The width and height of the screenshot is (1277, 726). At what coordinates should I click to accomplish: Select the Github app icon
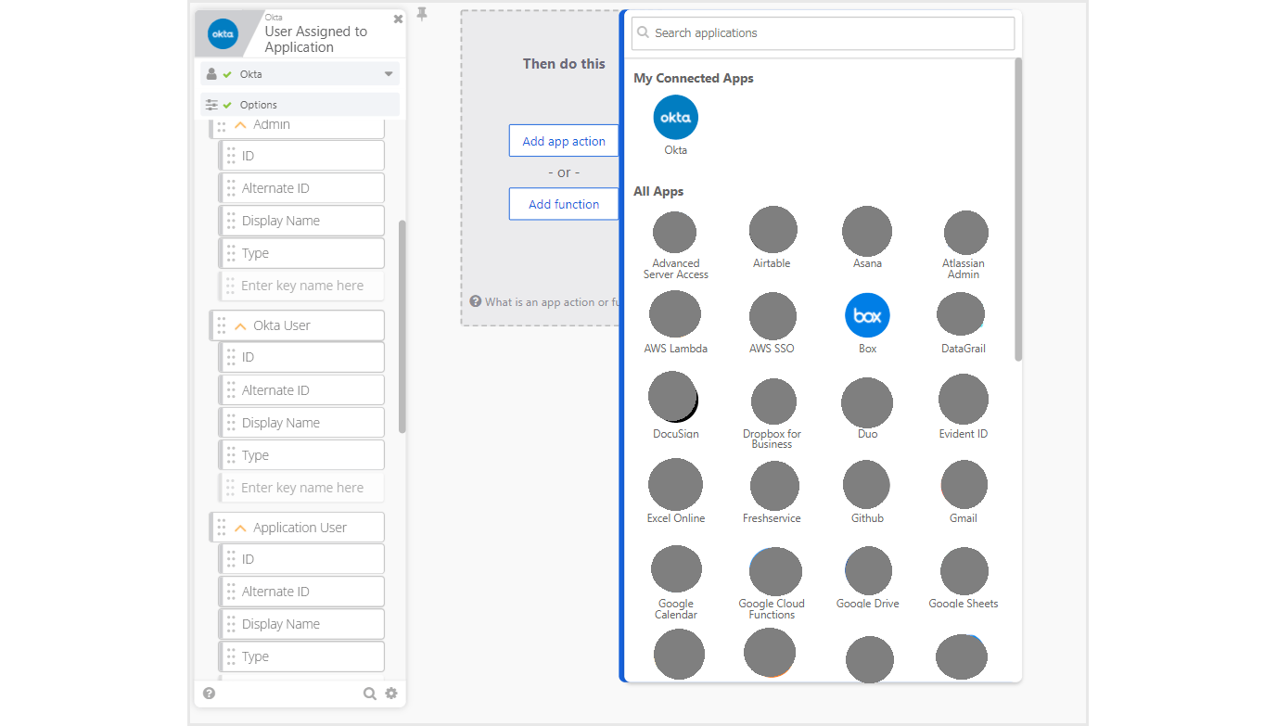867,486
